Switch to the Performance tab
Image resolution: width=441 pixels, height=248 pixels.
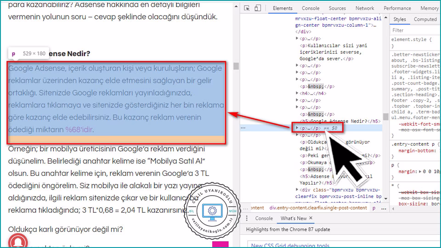397,8
